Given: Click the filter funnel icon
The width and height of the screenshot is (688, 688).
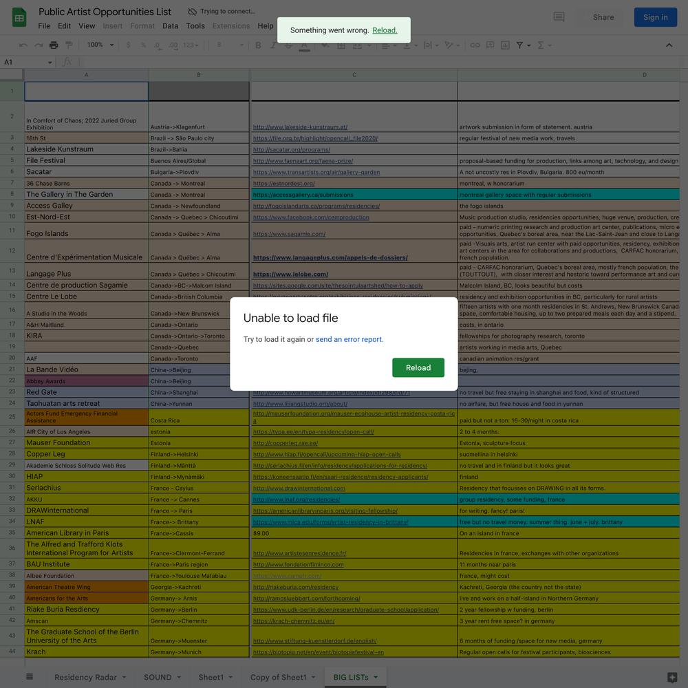Looking at the screenshot, I should (519, 45).
